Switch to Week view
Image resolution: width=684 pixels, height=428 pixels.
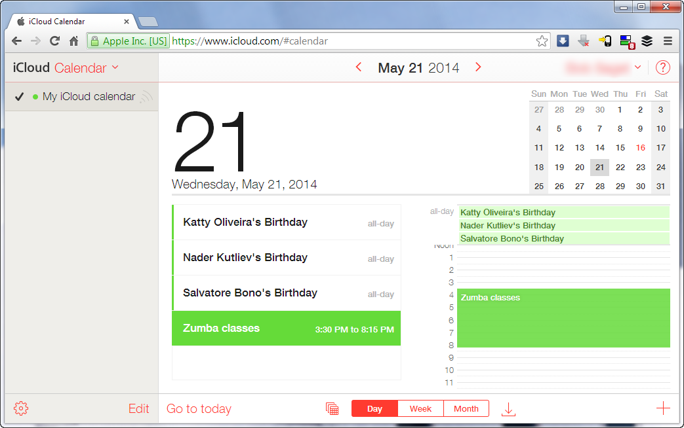pyautogui.click(x=420, y=408)
